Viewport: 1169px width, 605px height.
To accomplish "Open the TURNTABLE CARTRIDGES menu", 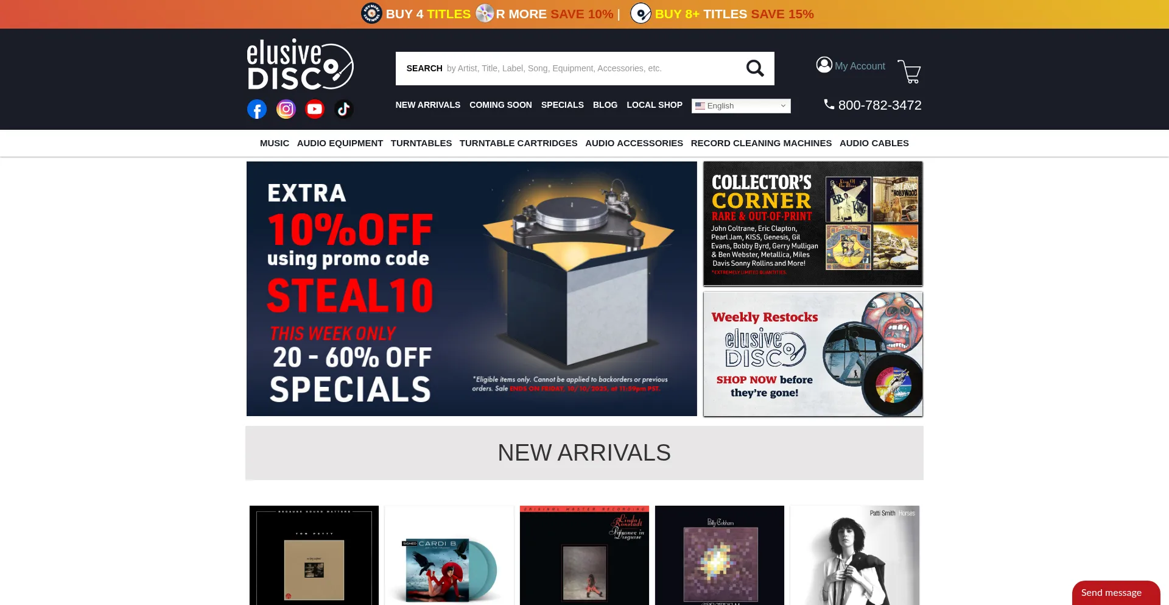I will point(518,143).
